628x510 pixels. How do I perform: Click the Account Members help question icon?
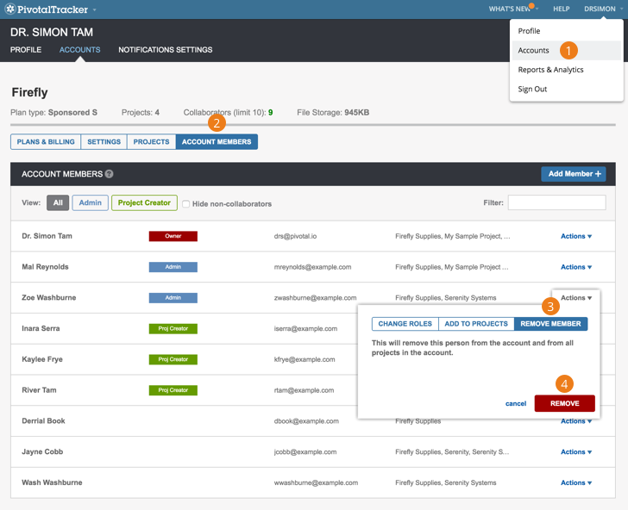tap(110, 174)
